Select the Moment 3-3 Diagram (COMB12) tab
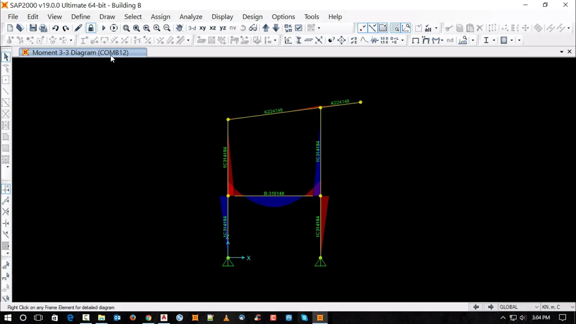576x324 pixels. [83, 53]
